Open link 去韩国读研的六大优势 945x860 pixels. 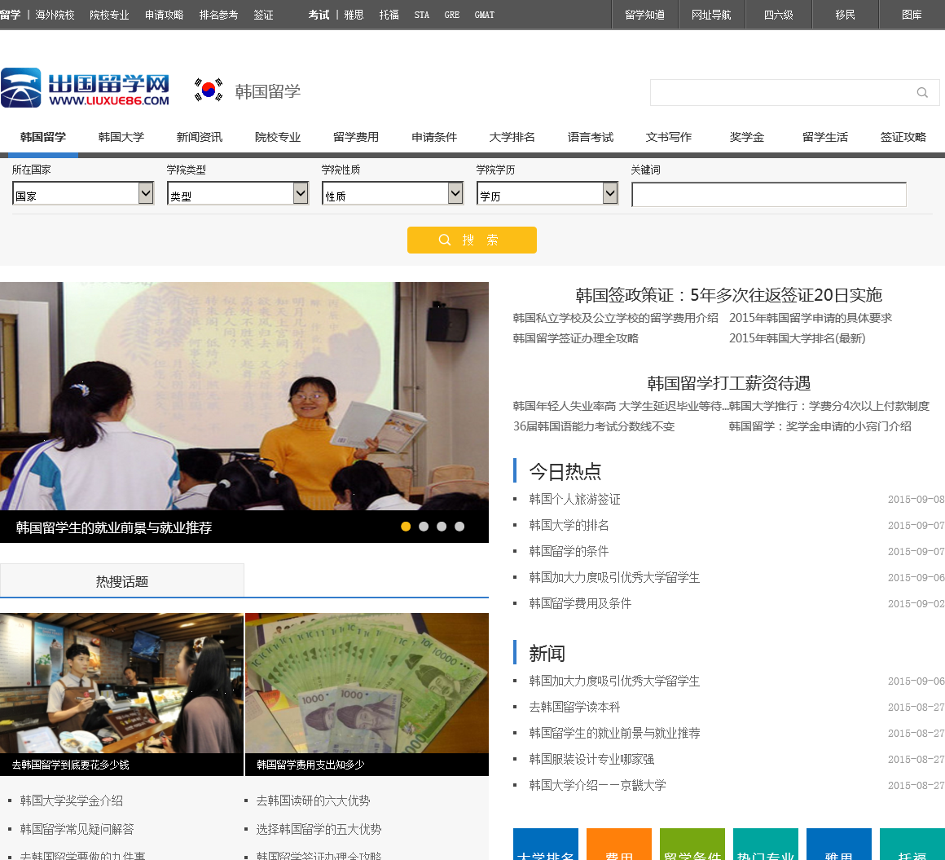[x=313, y=800]
